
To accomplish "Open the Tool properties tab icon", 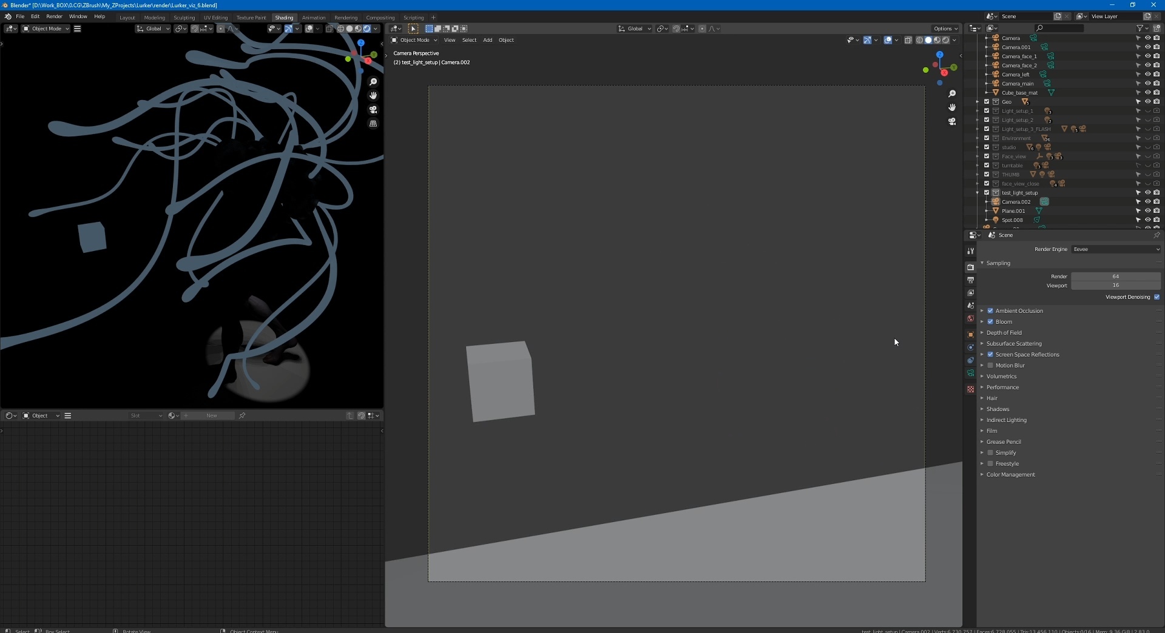I will (970, 251).
